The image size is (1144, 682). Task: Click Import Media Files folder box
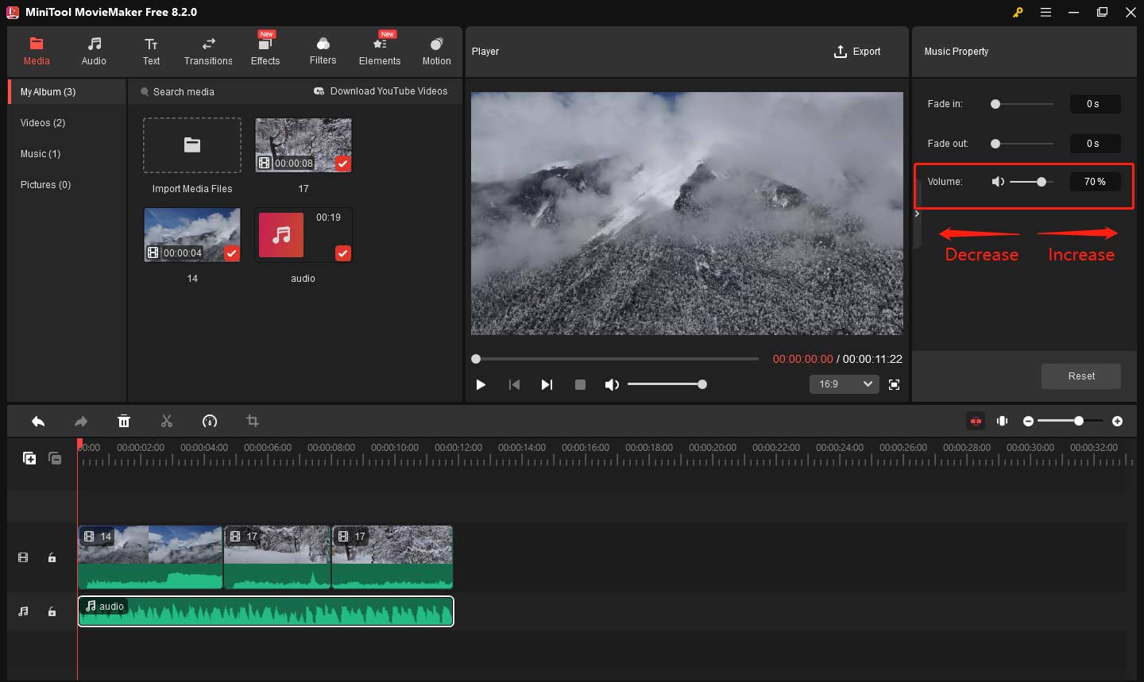pos(192,145)
